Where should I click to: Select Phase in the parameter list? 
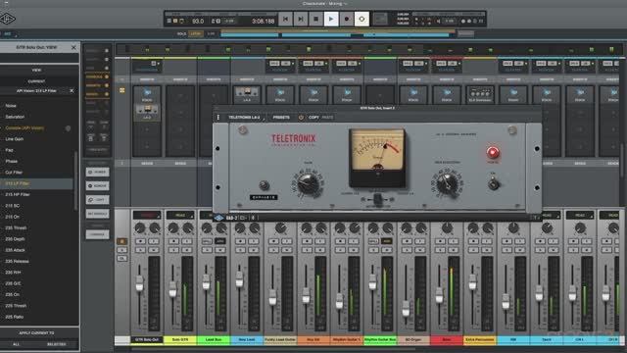[11, 161]
